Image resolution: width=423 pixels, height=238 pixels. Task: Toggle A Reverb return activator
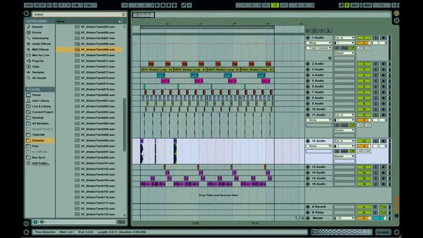pos(364,207)
